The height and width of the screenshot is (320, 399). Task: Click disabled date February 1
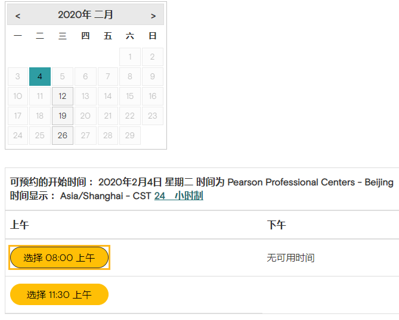(130, 57)
